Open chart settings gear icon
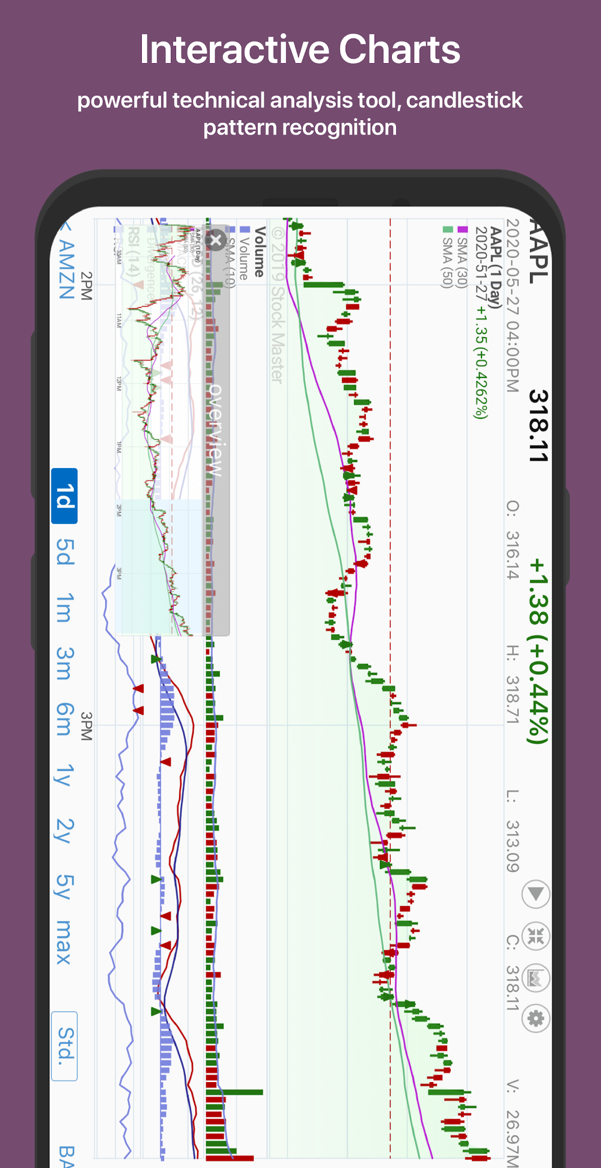601x1168 pixels. click(535, 1018)
